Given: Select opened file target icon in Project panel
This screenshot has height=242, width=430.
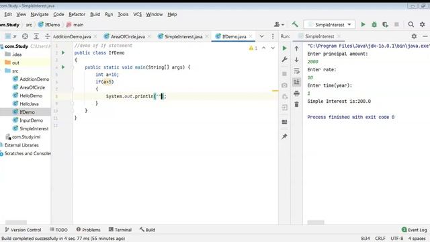Looking at the screenshot, I should (x=25, y=36).
